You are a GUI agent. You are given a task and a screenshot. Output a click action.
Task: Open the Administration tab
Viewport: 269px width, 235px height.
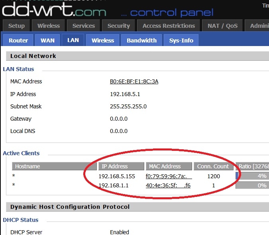(257, 26)
